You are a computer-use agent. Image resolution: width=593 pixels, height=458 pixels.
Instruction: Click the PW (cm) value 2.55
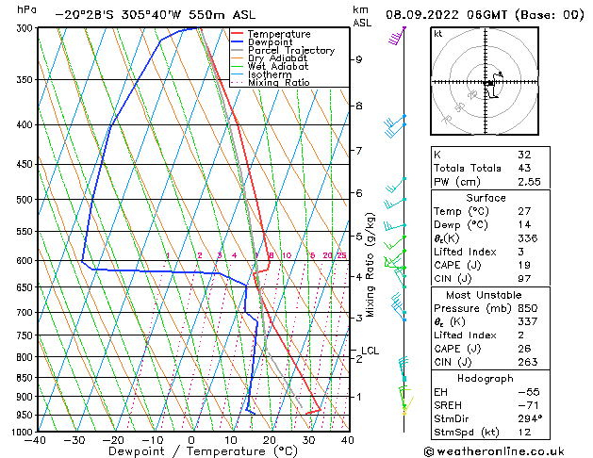[x=529, y=182]
